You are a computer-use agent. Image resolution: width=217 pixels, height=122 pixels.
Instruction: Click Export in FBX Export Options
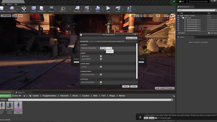point(126,86)
